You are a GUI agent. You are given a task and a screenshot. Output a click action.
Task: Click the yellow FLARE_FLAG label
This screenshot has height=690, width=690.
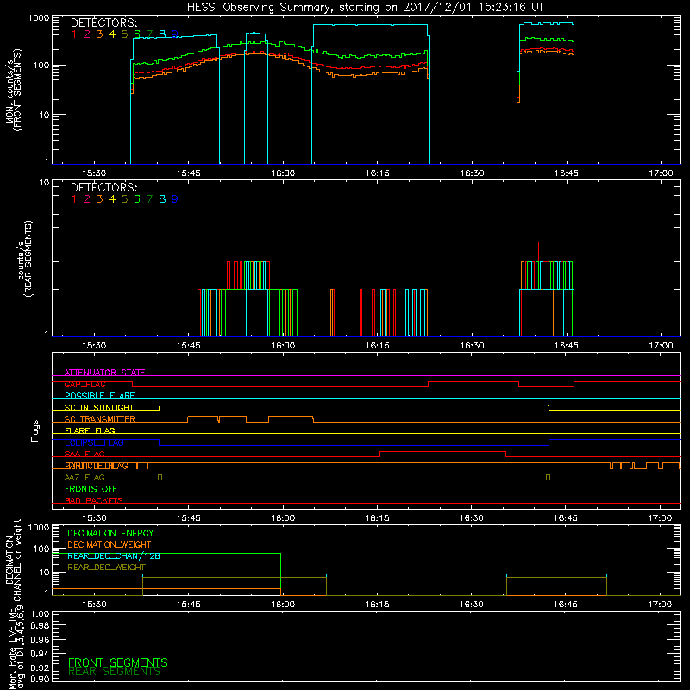tap(90, 430)
